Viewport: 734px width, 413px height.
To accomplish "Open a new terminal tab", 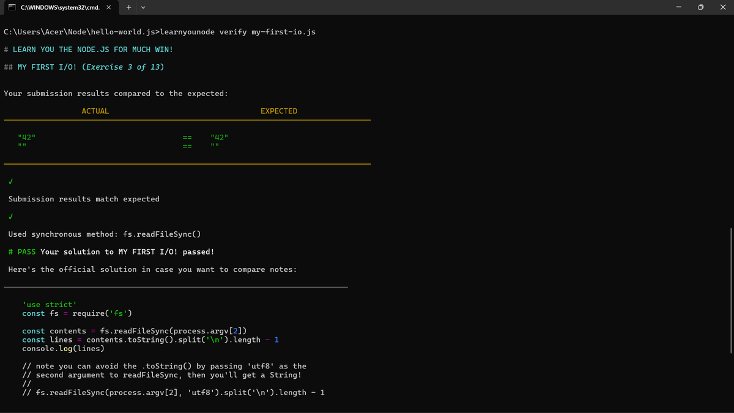I will coord(129,7).
